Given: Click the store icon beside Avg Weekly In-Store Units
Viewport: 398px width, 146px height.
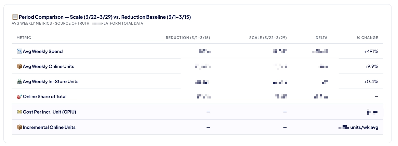Looking at the screenshot, I should [x=19, y=81].
